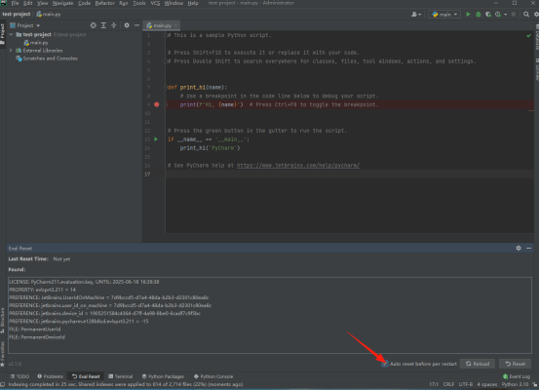
Task: Click the locate/select opened file icon in Project panel
Action: [x=94, y=25]
